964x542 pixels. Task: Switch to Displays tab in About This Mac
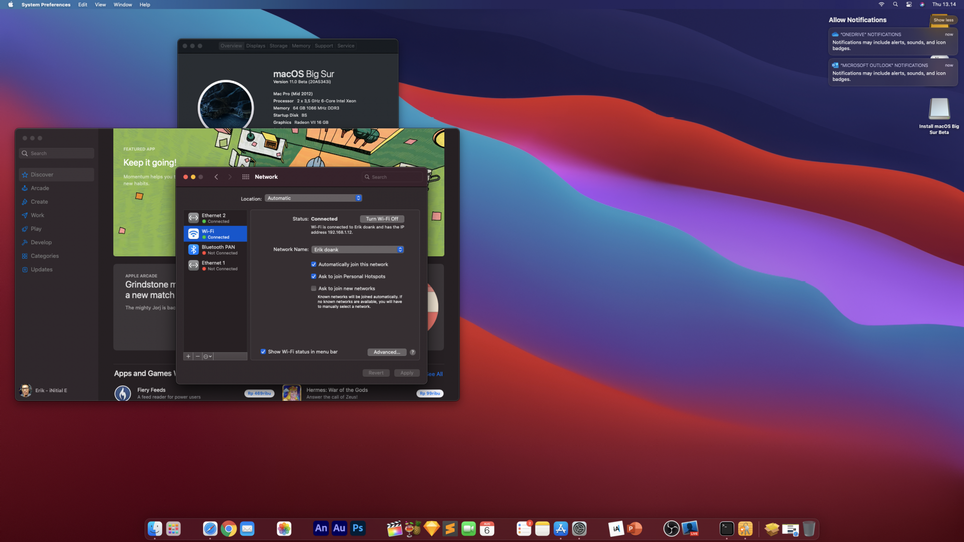255,46
